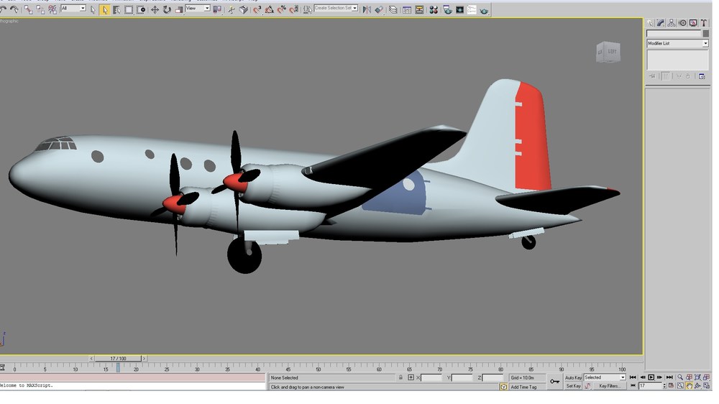Toggle the Auto Key button
719x404 pixels.
tap(573, 377)
